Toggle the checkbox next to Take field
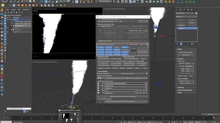This screenshot has height=123, width=220. tap(98, 90)
